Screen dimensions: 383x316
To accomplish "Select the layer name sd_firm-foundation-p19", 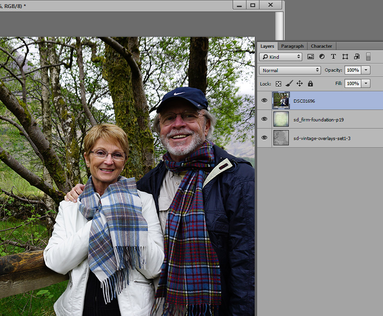I will pos(318,120).
